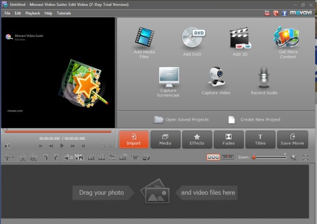Viewport: 317px width, 224px height.
Task: Click the stabilization camera toolbar icon
Action: [135, 158]
